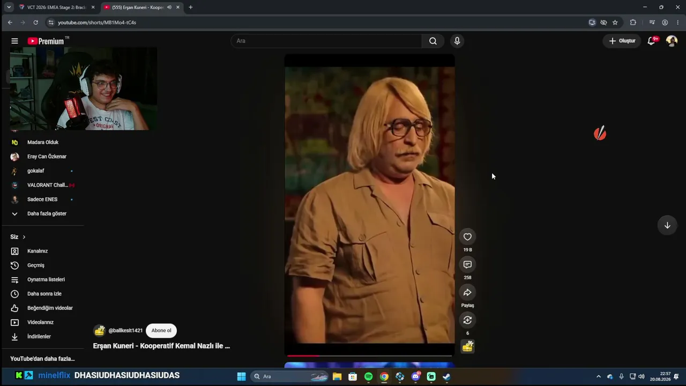The image size is (686, 386).
Task: Open the YouTube hamburger guide menu
Action: (14, 41)
